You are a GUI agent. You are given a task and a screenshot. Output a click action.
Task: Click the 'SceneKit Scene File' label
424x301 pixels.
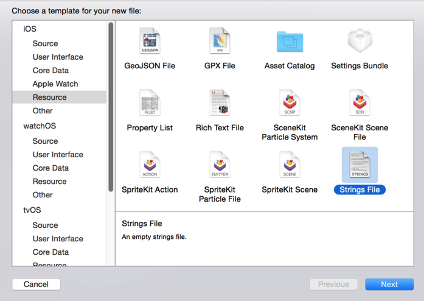coord(360,132)
